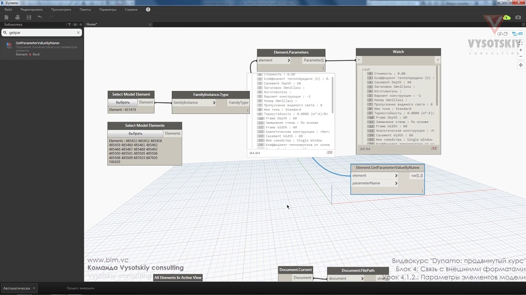
Task: Click the zoom to fit icon
Action: click(521, 43)
